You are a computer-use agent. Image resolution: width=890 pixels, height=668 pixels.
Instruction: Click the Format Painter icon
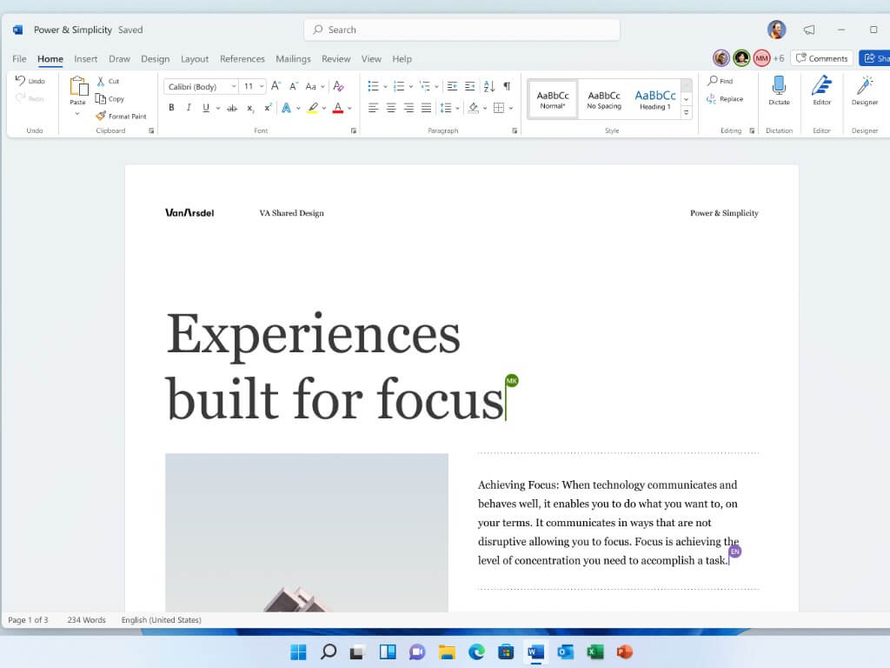101,116
